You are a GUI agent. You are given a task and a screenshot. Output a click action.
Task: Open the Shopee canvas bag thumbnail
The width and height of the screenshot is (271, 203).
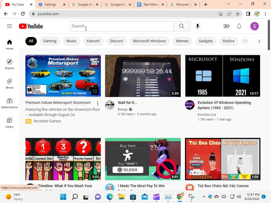point(223,159)
